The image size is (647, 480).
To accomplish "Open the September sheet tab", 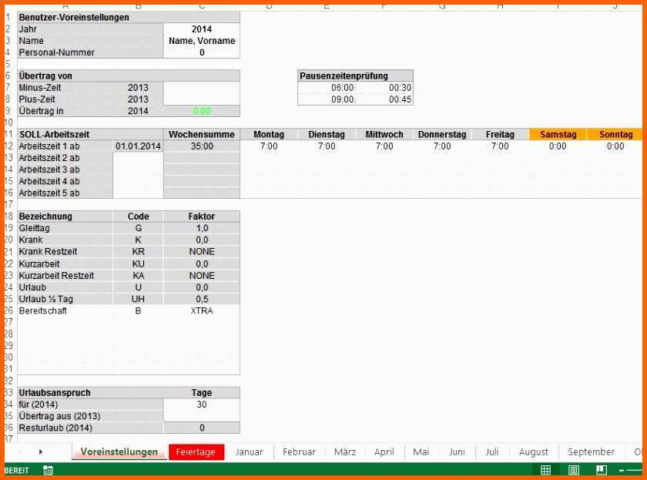I will [x=592, y=452].
